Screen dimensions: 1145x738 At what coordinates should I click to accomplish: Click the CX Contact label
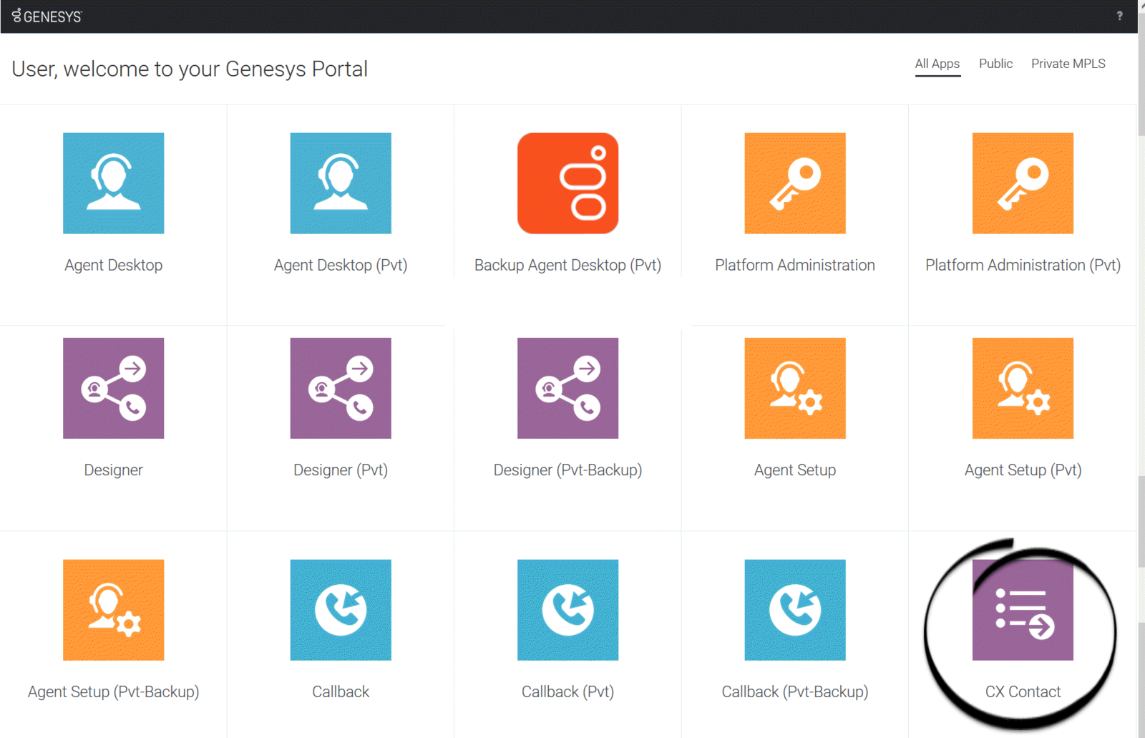[1023, 692]
